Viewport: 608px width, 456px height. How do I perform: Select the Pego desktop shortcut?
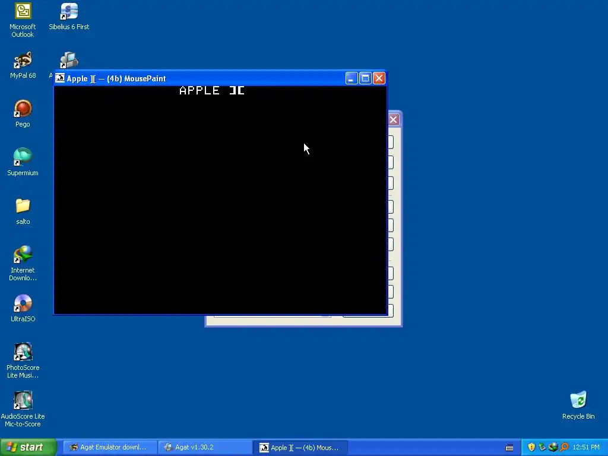[x=23, y=113]
